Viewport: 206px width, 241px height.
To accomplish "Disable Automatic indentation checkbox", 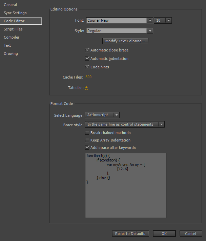I will 87,59.
